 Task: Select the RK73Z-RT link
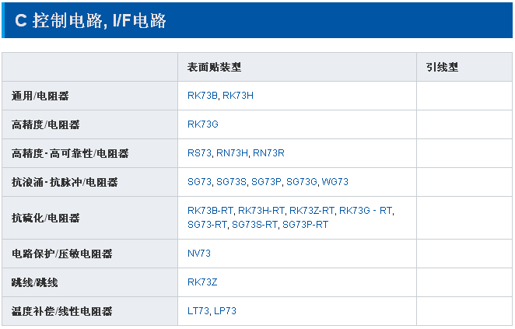coord(312,211)
